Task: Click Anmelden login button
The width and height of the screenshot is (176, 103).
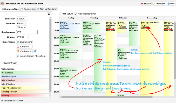Action: tap(159, 4)
